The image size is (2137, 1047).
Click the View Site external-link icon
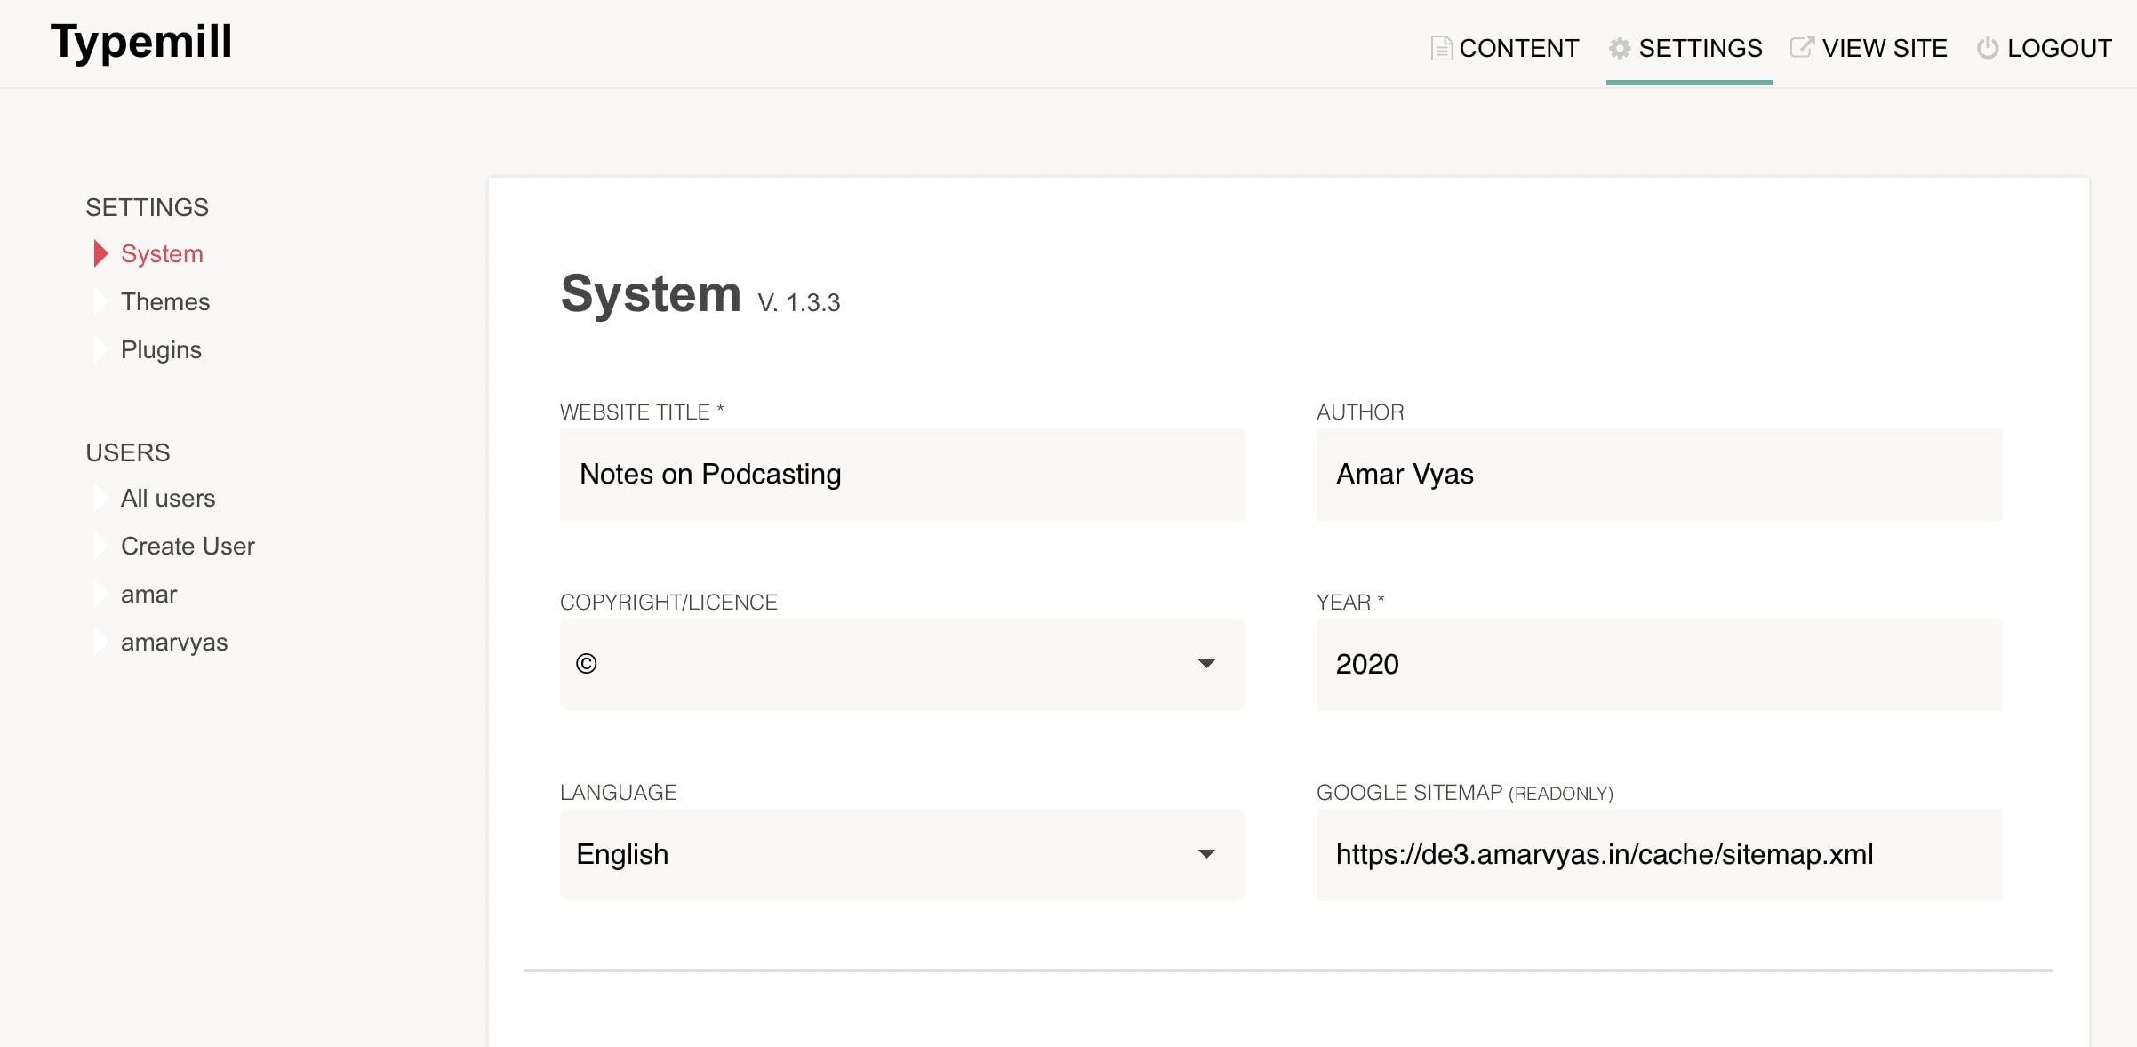coord(1802,47)
